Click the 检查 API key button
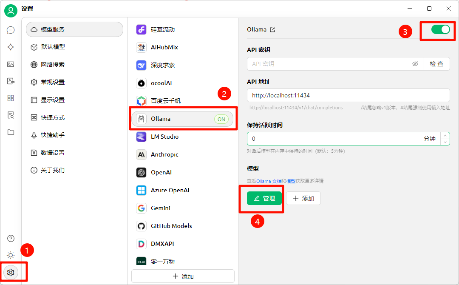Viewport: 459px width, 285px height. (x=436, y=64)
